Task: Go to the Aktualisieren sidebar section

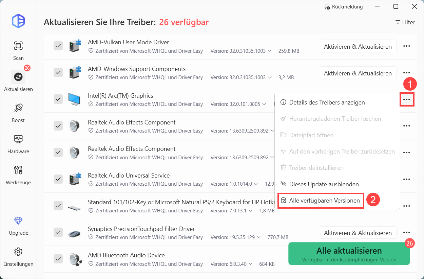Action: pos(18,81)
